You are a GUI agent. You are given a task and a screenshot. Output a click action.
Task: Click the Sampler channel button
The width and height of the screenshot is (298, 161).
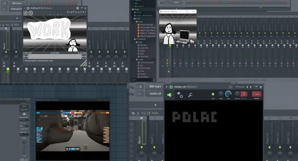[176, 2]
